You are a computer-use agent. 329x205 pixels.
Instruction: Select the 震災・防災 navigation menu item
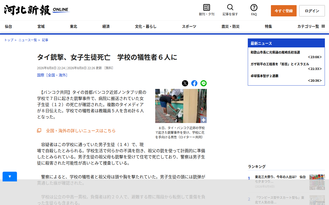pyautogui.click(x=231, y=26)
